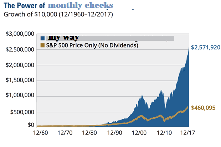Click the 'my way' legend label

63,38
